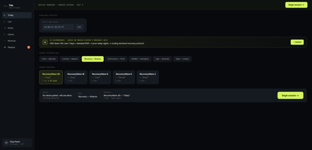The width and height of the screenshot is (312, 150).
Task: Click the Applied button on AI recommendation
Action: pyautogui.click(x=297, y=42)
